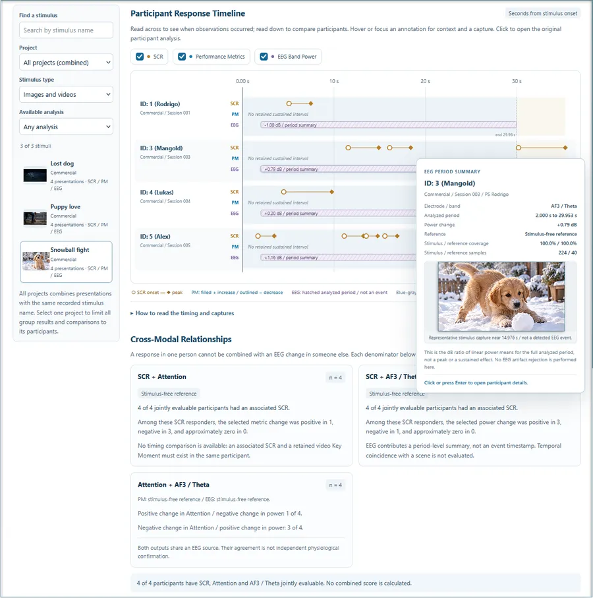Click Alex's first SCR onset circle
Viewport: 593px width, 598px height.
pos(258,236)
